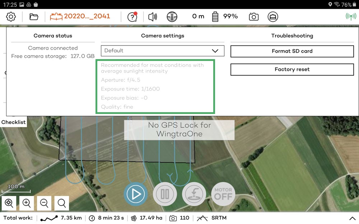Toggle the MOTOR OFF button

(223, 194)
